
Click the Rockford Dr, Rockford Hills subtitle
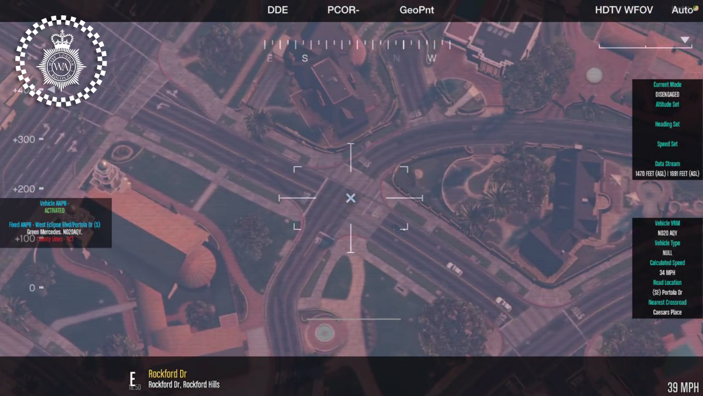click(x=184, y=385)
